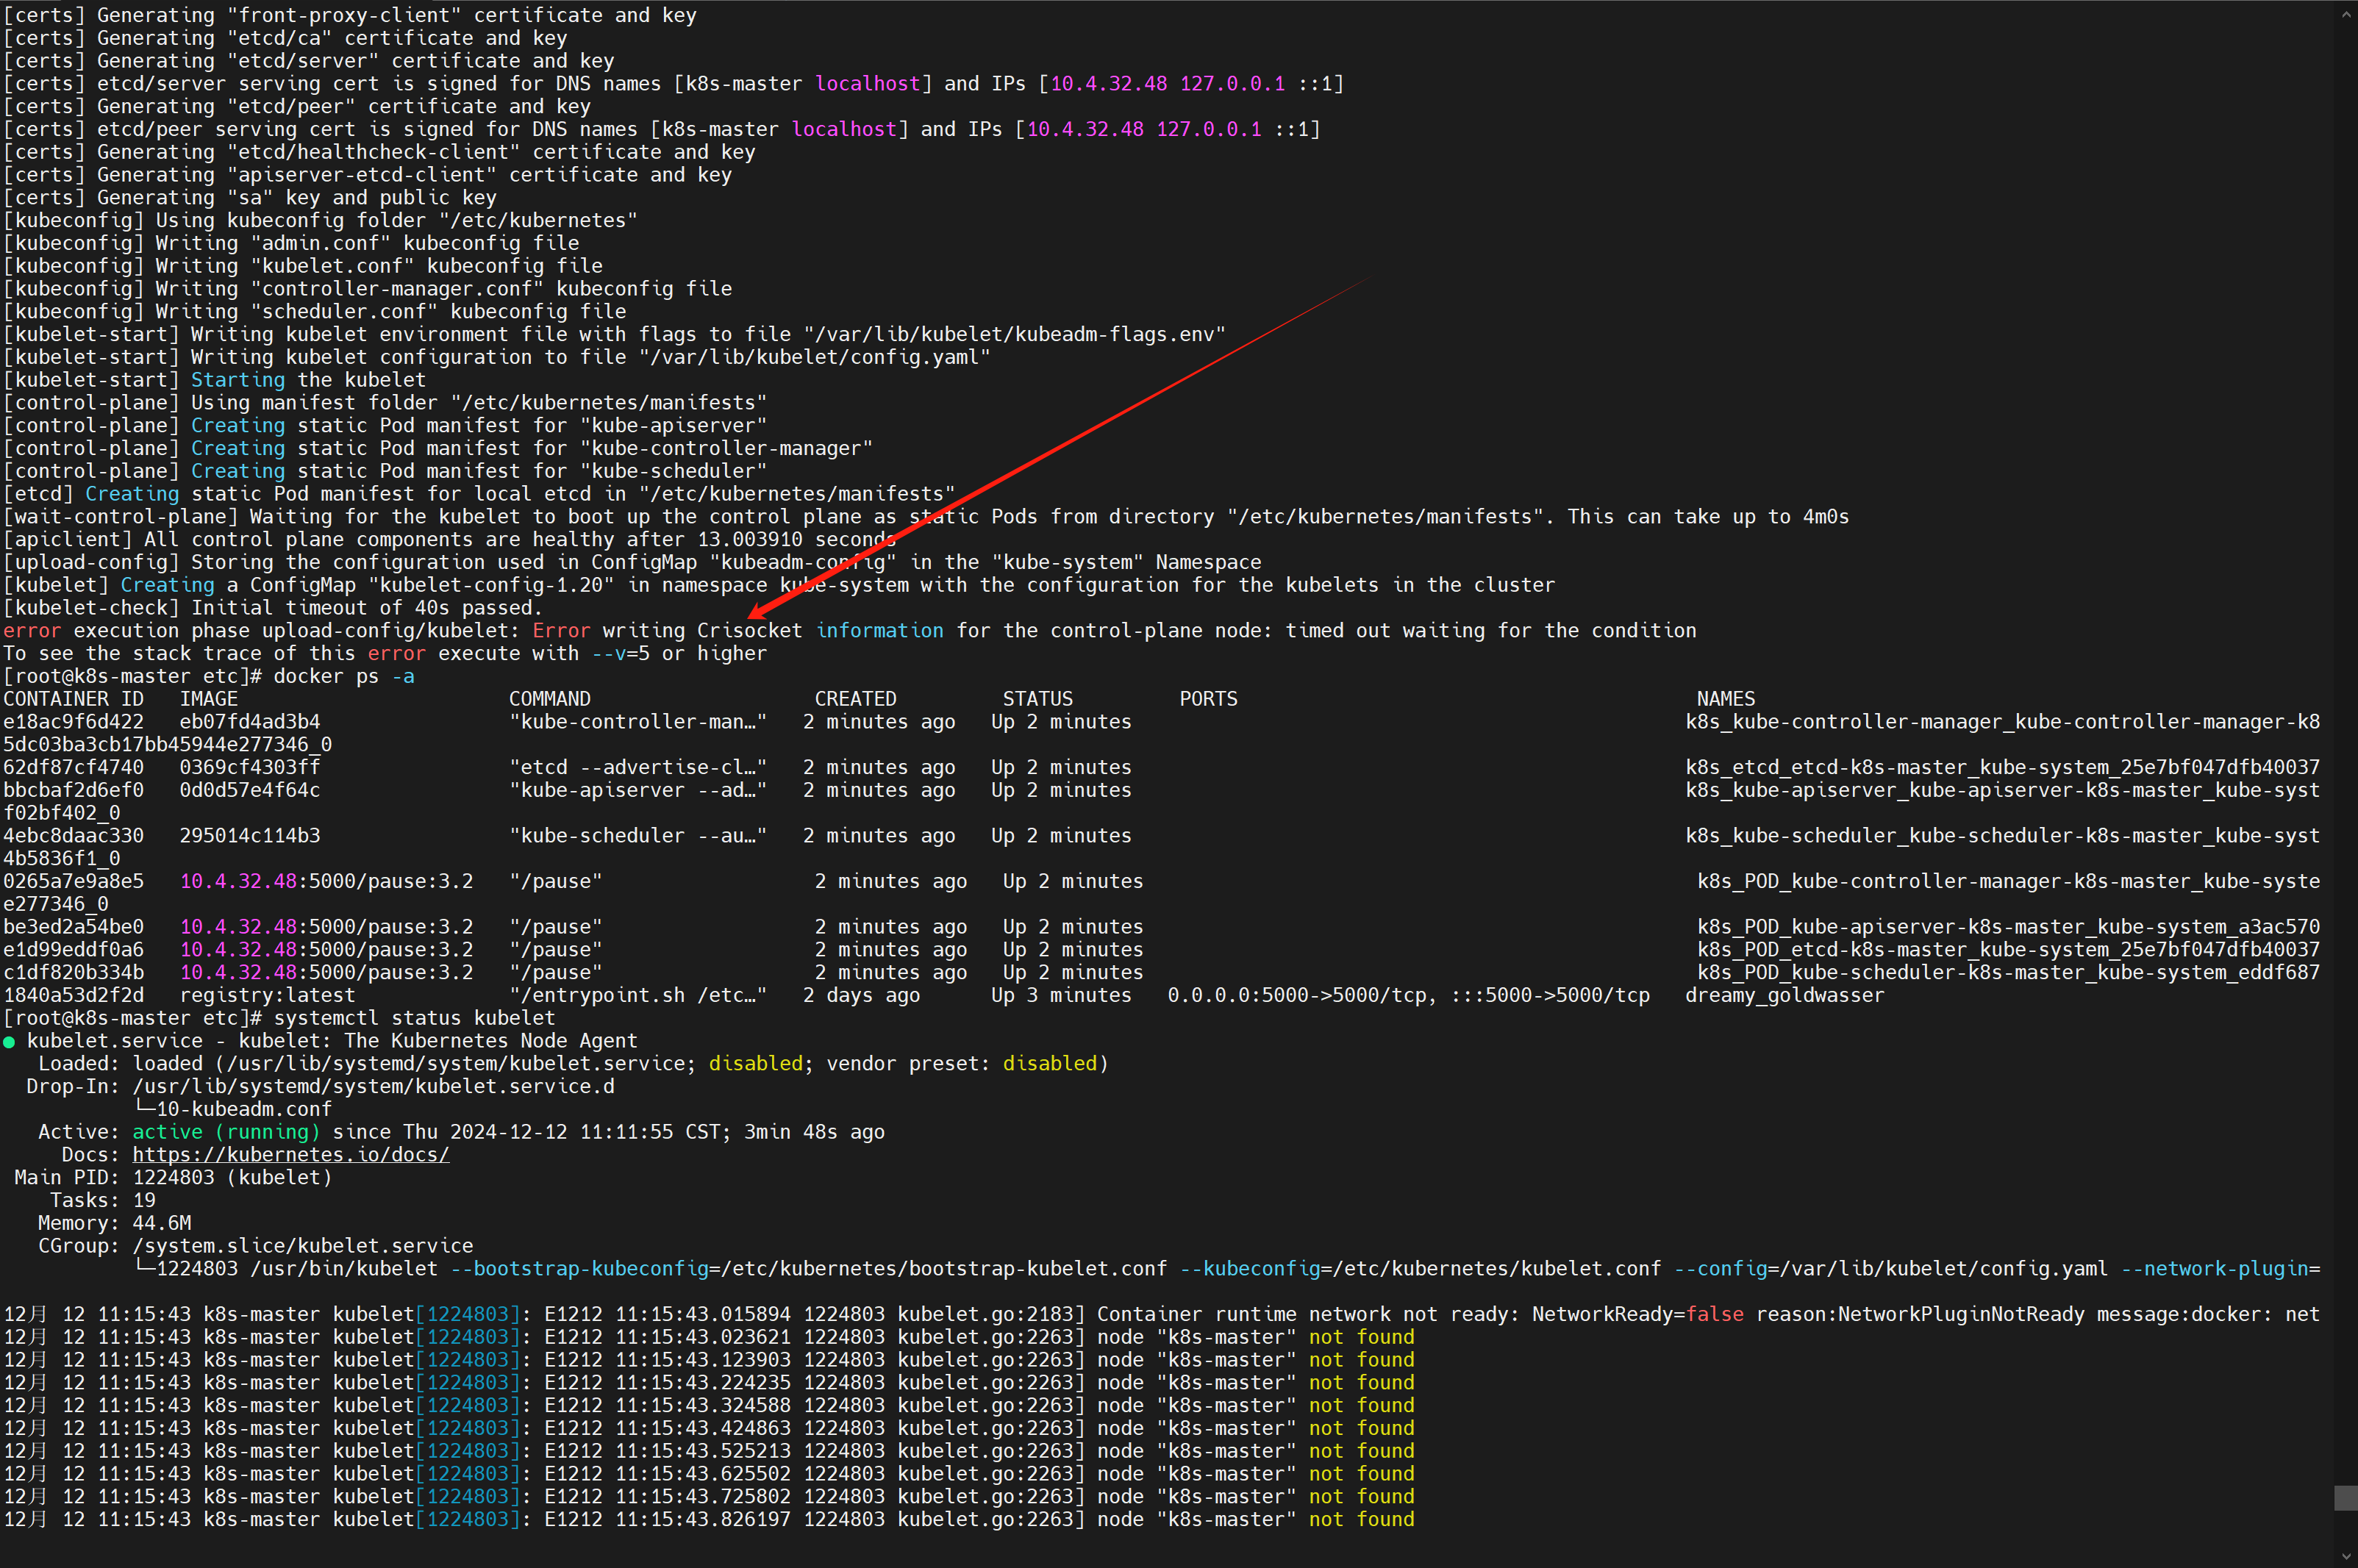Click the green 'active (running)' status text

(x=226, y=1132)
